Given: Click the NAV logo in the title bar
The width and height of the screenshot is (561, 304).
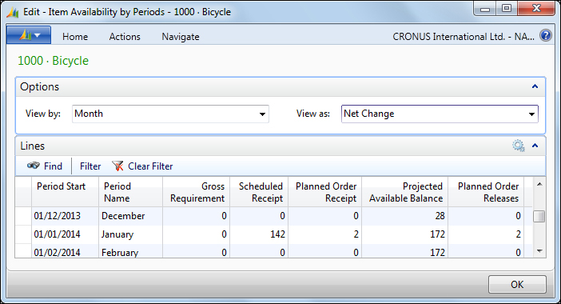Looking at the screenshot, I should tap(13, 13).
